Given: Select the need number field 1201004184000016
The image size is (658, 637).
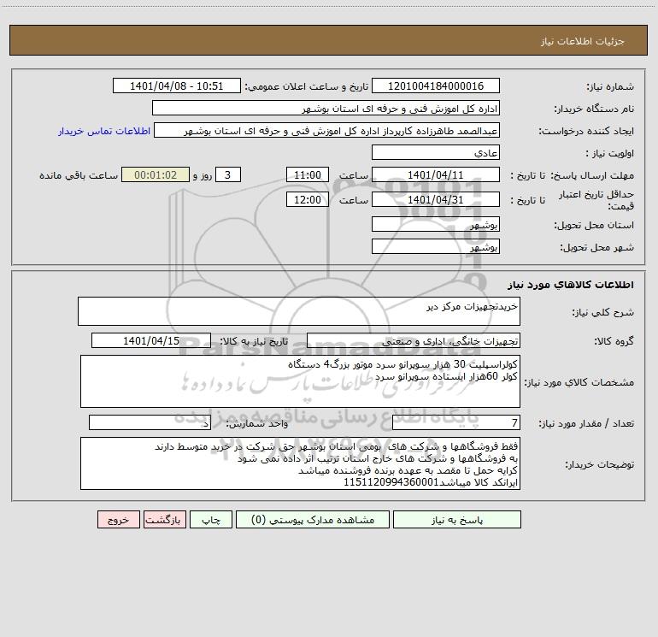Looking at the screenshot, I should (x=436, y=86).
